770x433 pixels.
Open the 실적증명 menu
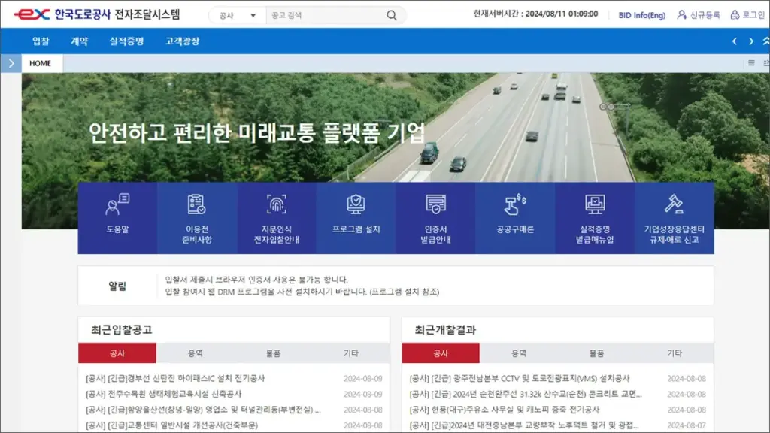click(x=126, y=41)
